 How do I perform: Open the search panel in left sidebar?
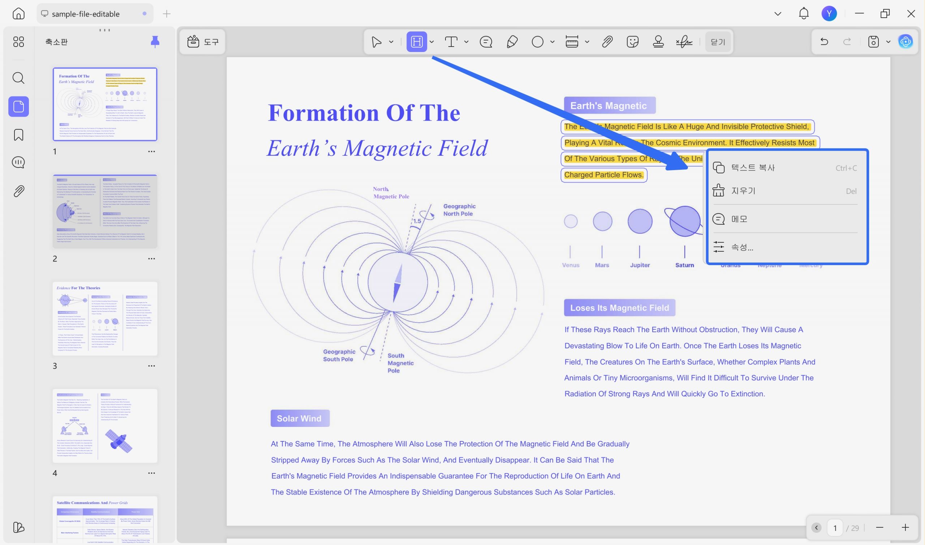pyautogui.click(x=18, y=78)
